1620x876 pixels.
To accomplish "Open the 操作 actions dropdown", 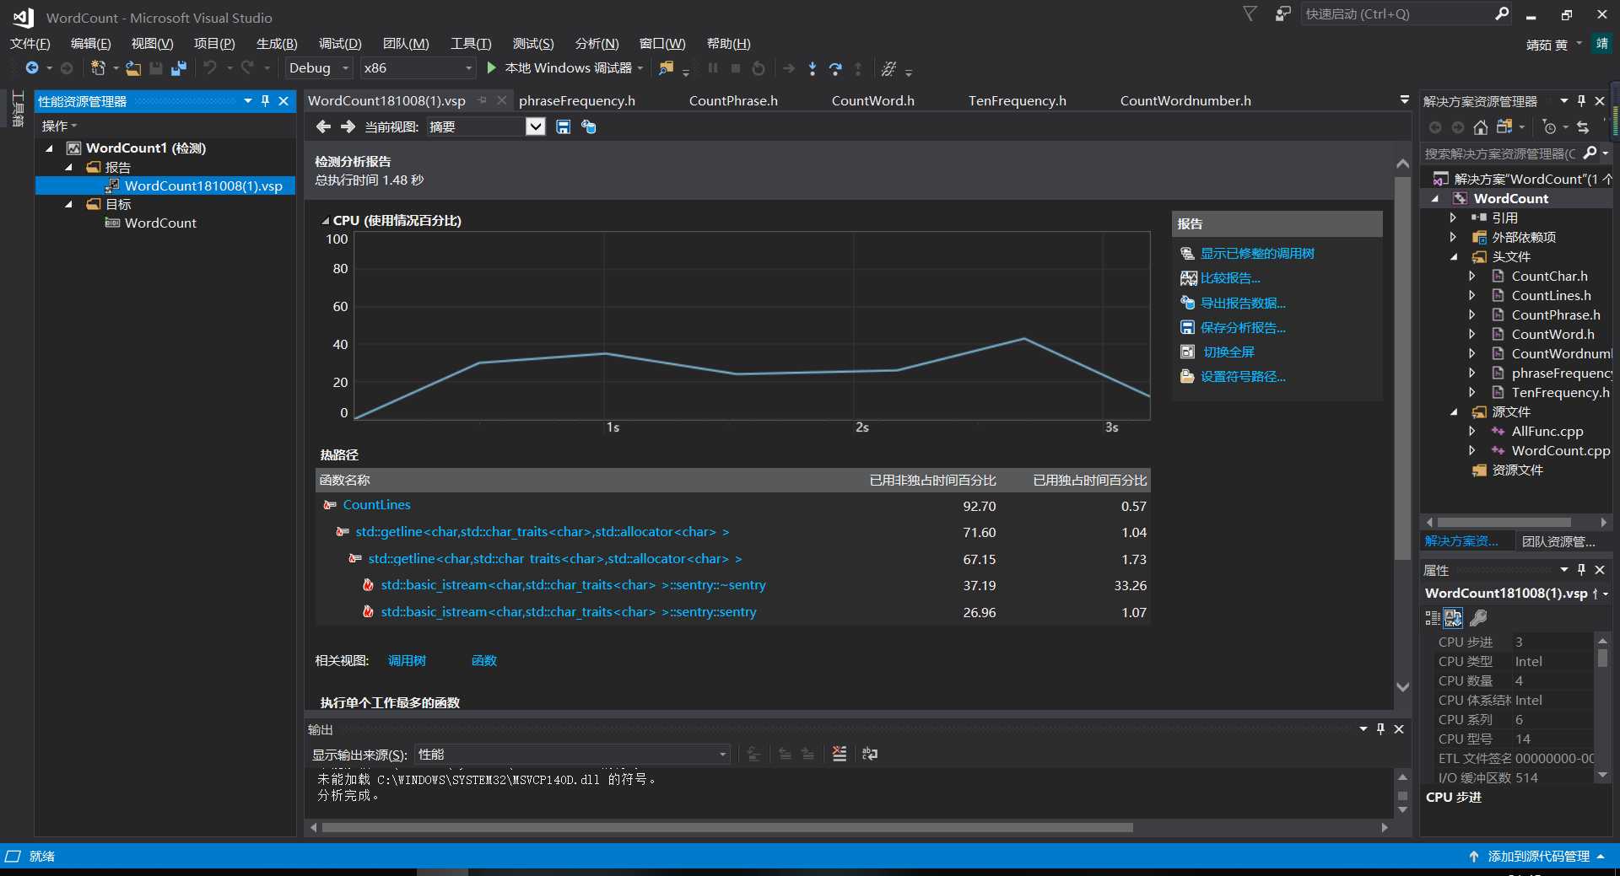I will (59, 126).
